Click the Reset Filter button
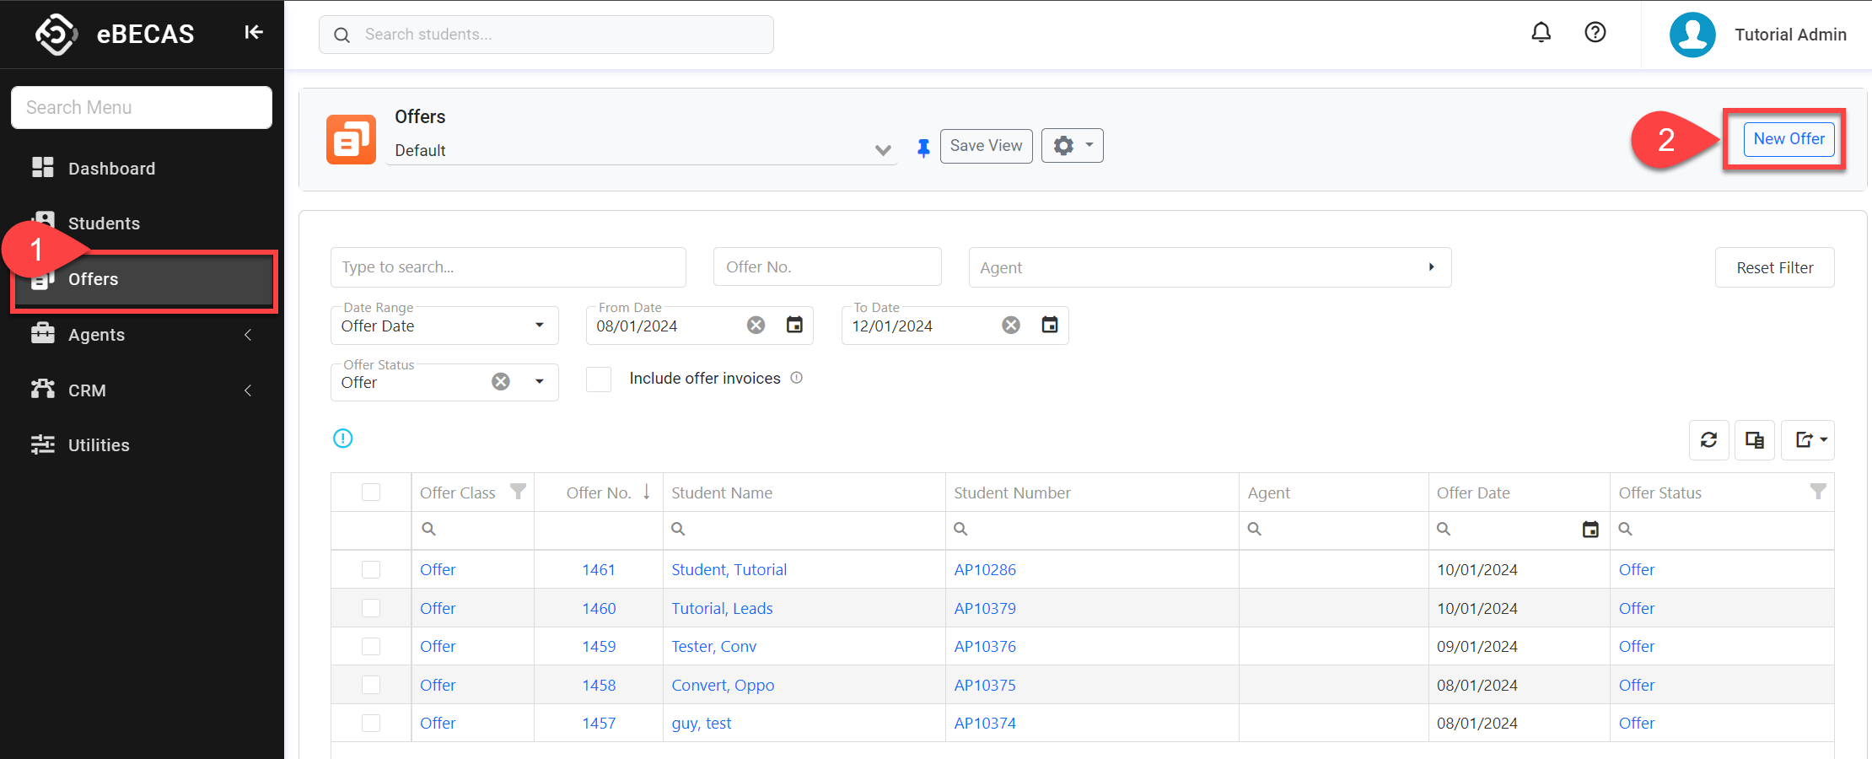1872x759 pixels. (1774, 267)
